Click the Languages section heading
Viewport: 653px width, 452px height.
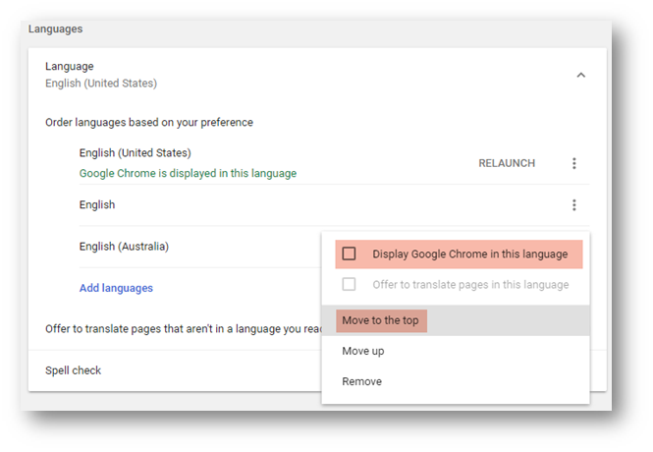click(56, 29)
